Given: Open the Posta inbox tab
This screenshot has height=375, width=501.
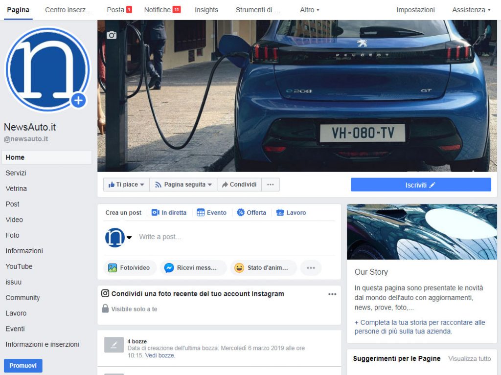Looking at the screenshot, I should (x=119, y=10).
